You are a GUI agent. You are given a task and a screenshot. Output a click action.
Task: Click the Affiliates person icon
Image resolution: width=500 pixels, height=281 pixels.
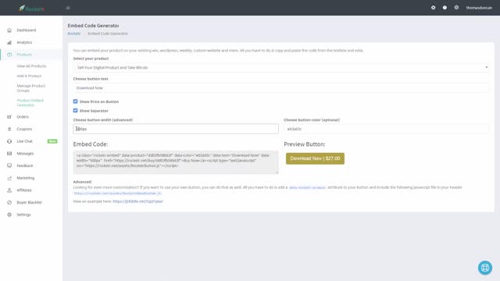[x=9, y=190]
